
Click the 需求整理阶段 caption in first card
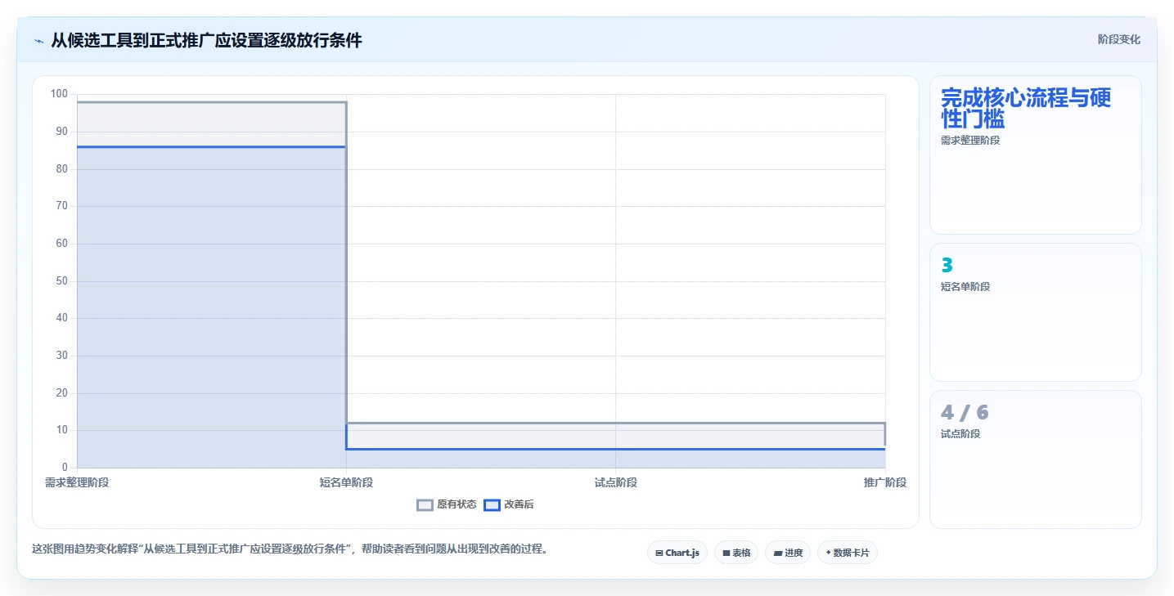coord(970,140)
